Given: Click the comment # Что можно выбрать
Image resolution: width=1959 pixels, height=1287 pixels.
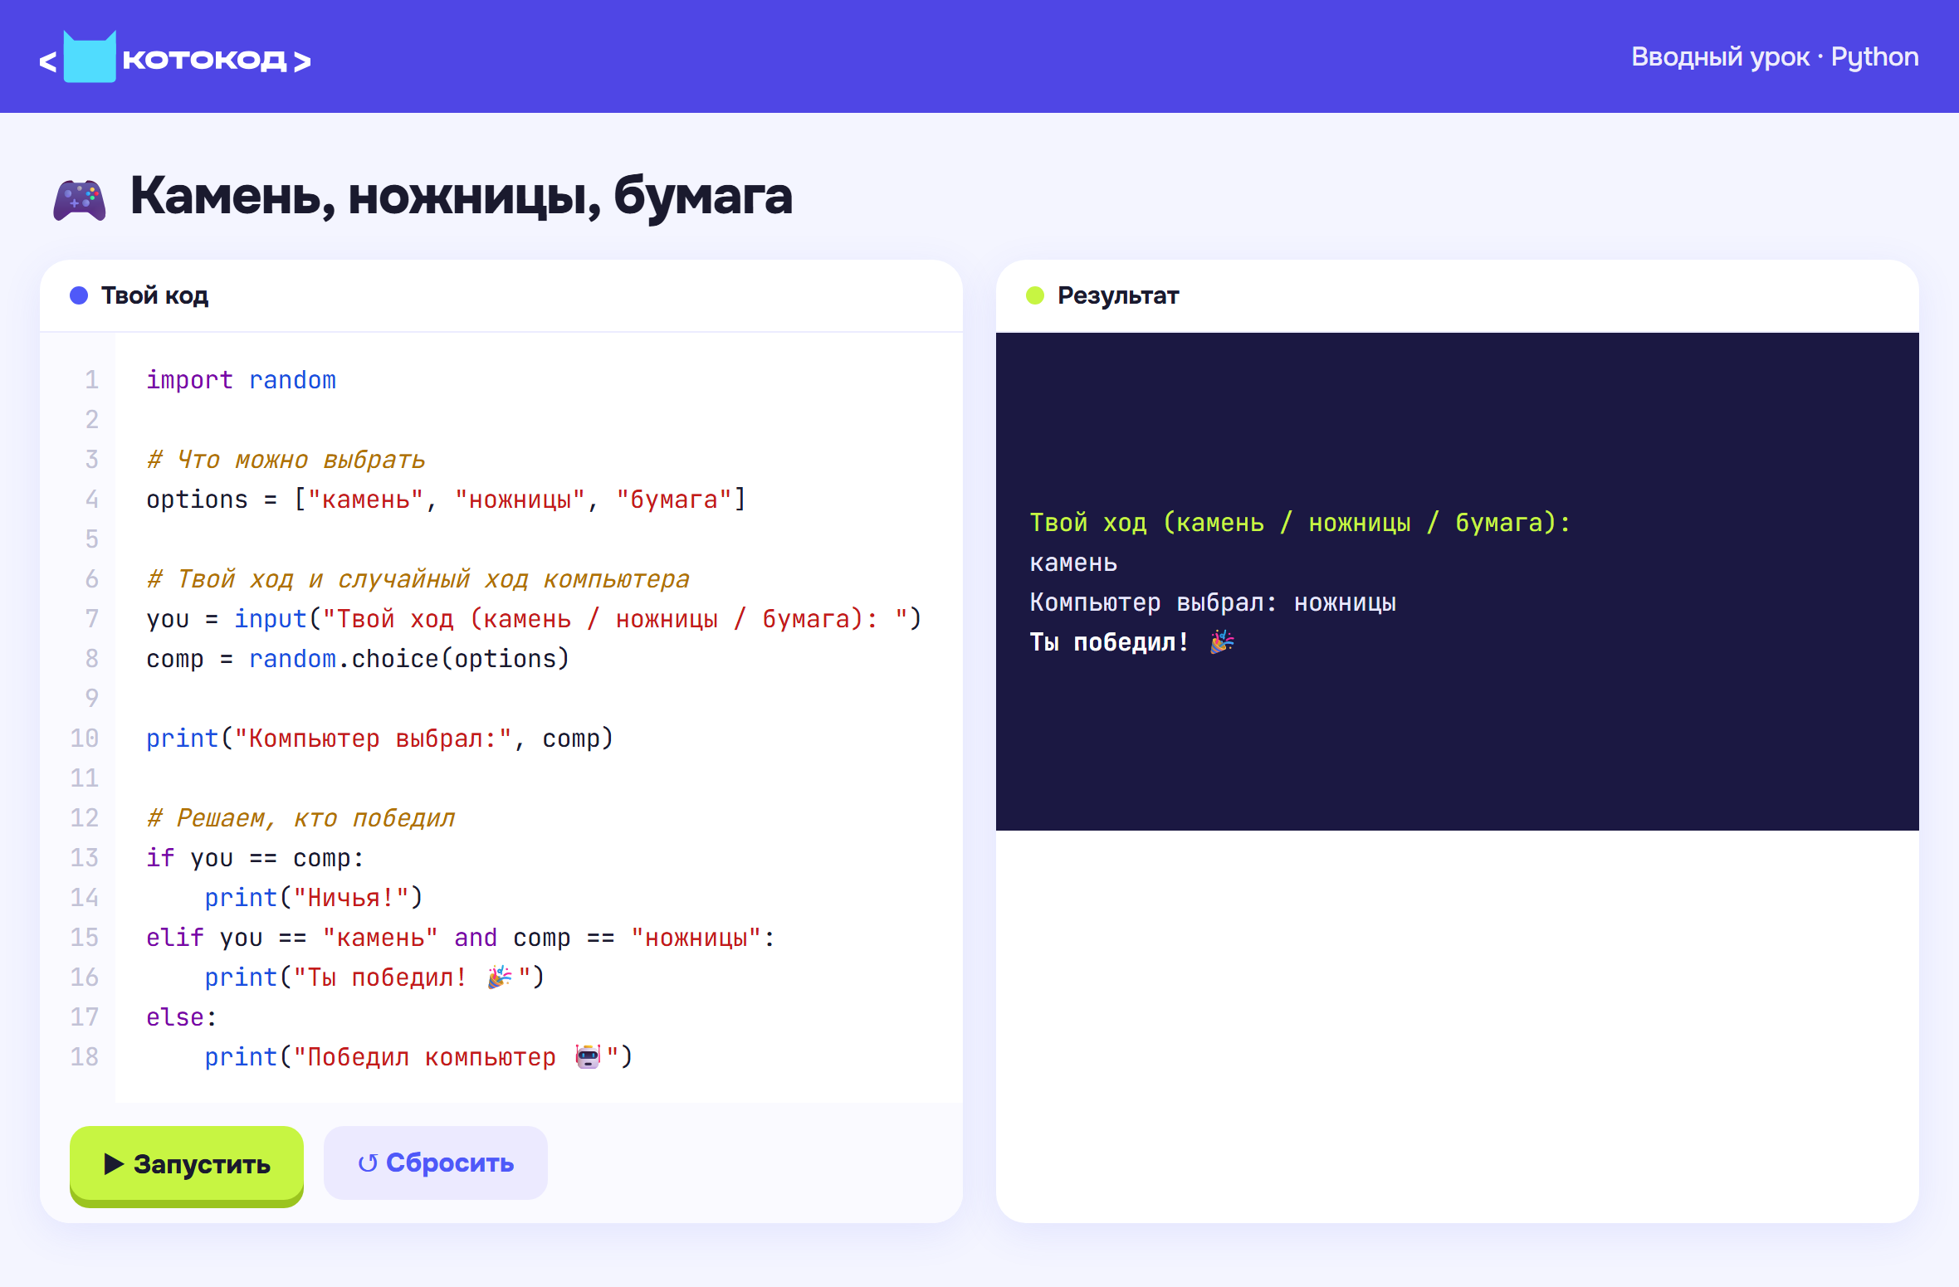Looking at the screenshot, I should tap(286, 459).
